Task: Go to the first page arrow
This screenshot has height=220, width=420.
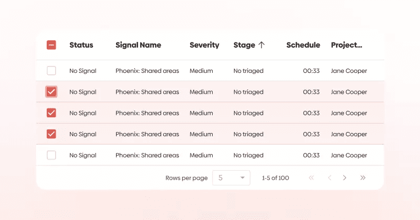Action: click(x=311, y=178)
